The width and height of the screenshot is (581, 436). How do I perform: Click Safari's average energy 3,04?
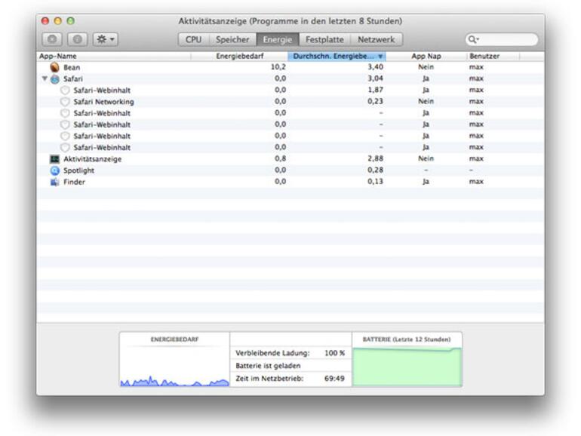click(375, 78)
